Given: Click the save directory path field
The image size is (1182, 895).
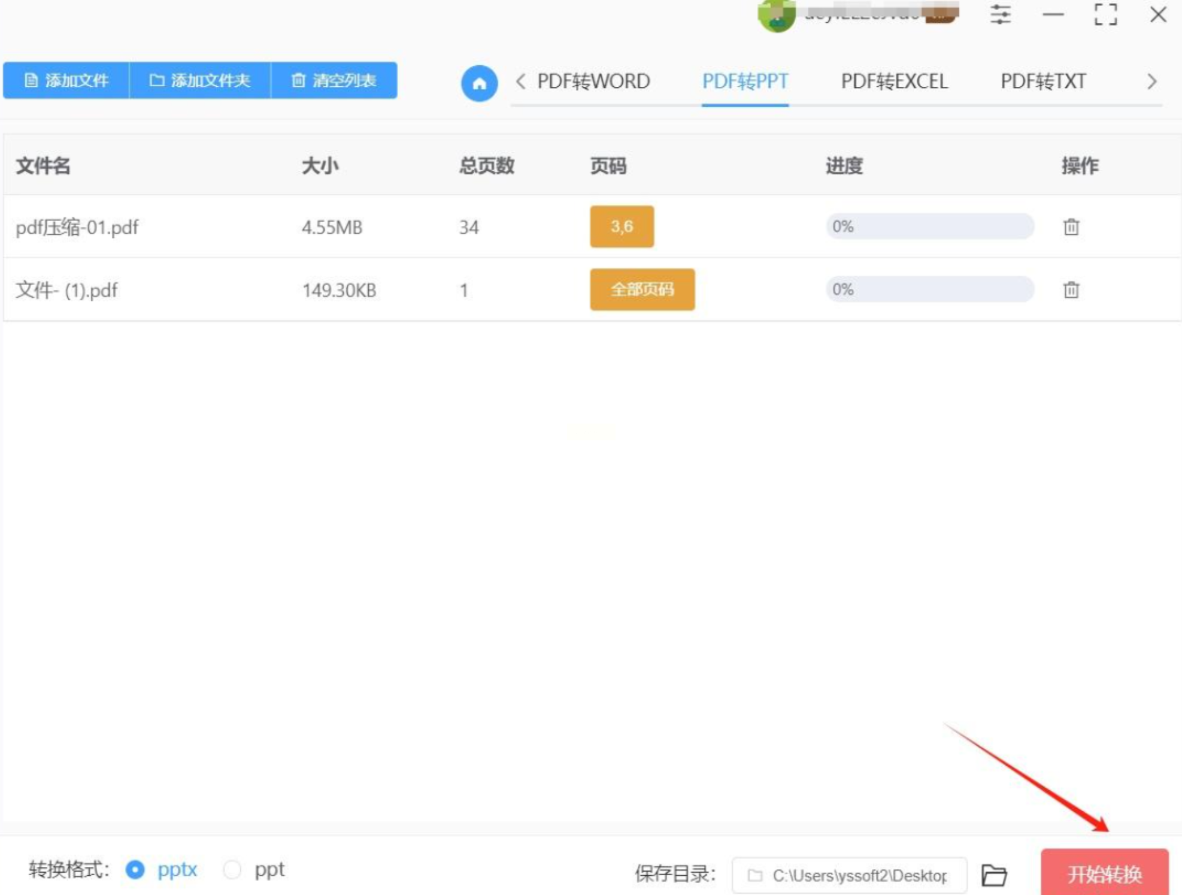Looking at the screenshot, I should (849, 875).
